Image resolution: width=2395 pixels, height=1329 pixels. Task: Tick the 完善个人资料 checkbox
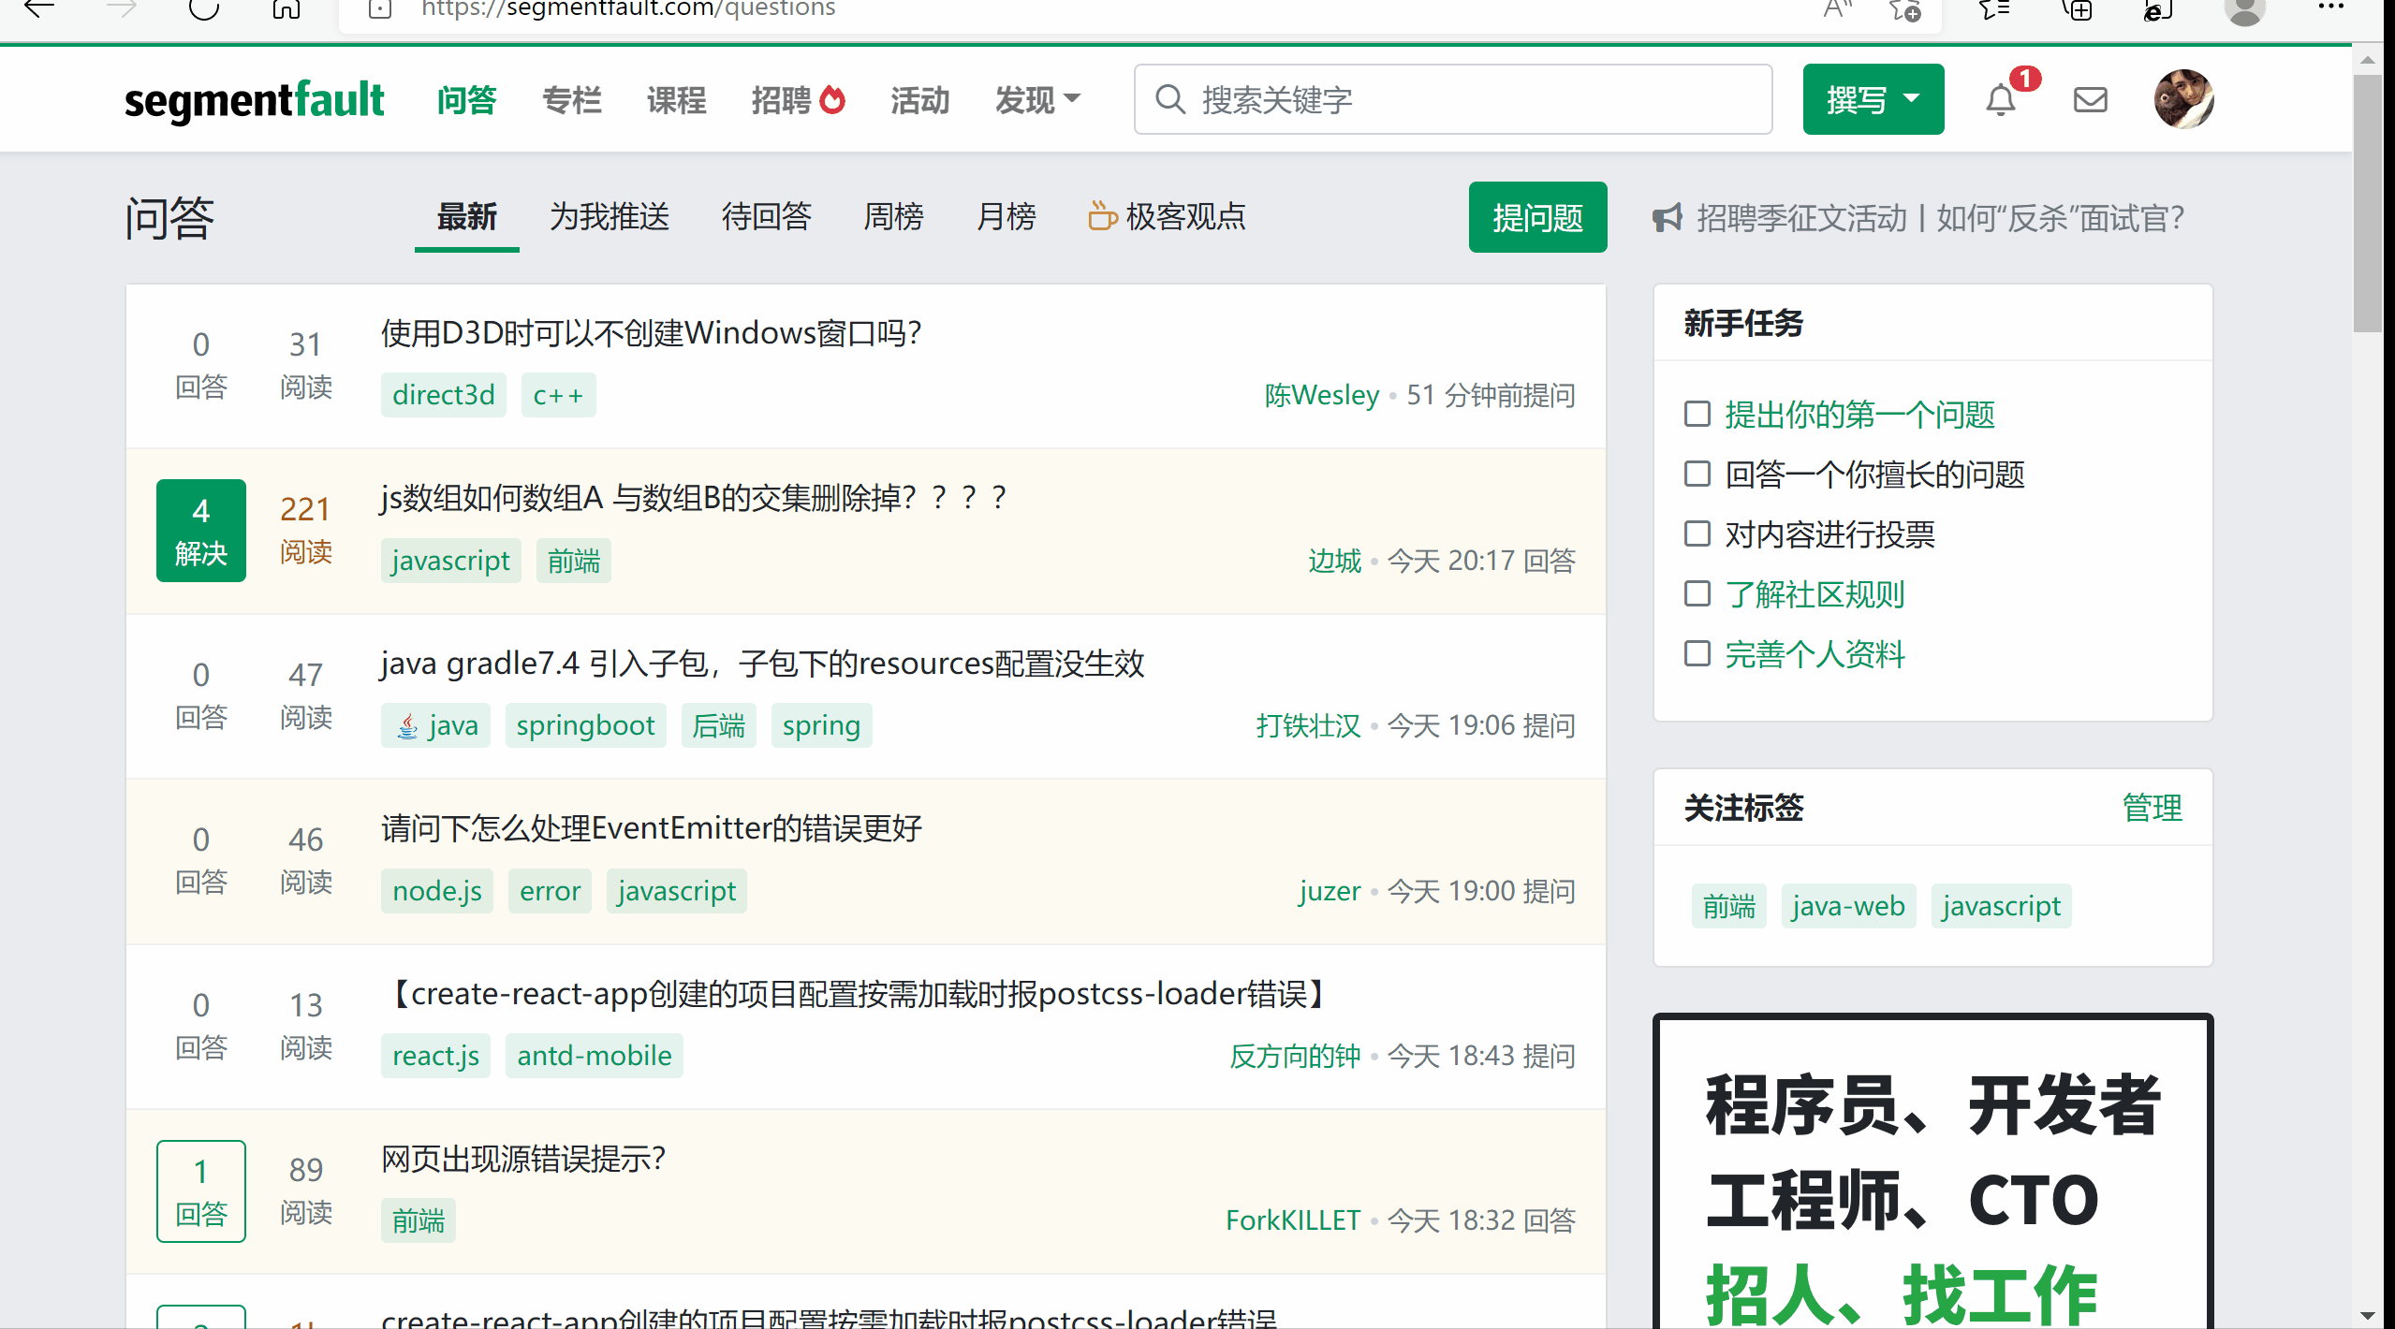point(1697,653)
